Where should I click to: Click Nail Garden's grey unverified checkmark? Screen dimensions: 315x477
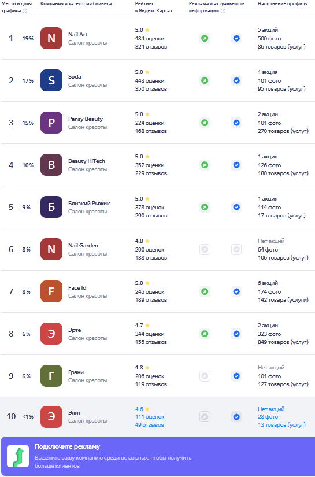(236, 249)
